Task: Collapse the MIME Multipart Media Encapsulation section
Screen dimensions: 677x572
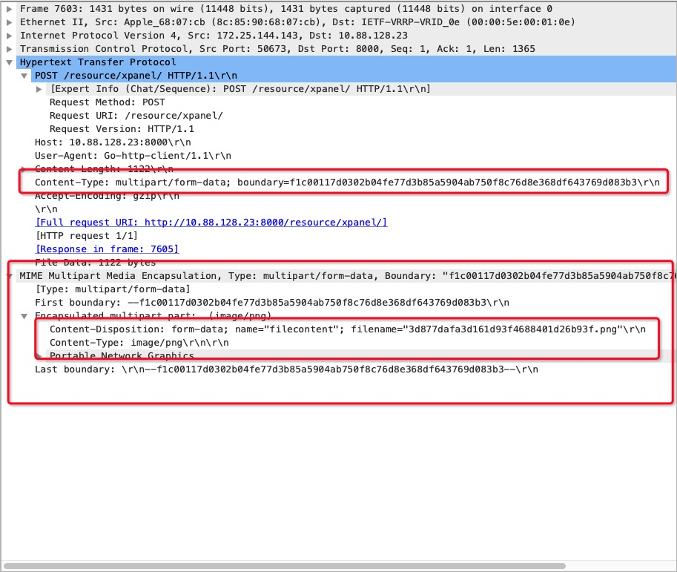Action: pos(10,276)
